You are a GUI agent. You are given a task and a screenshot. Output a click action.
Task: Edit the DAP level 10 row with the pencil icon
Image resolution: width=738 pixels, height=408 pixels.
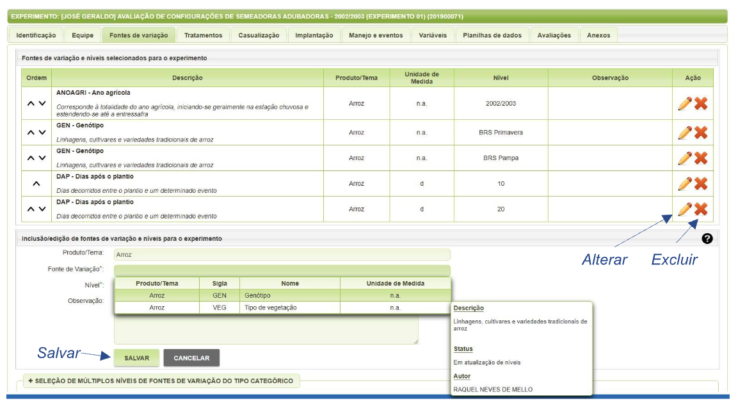[x=685, y=183]
